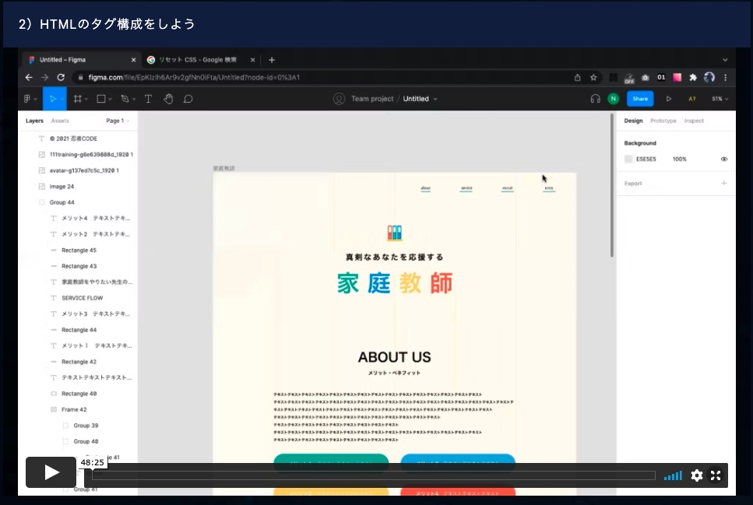Select the Frame tool in Figma toolbar

point(77,99)
